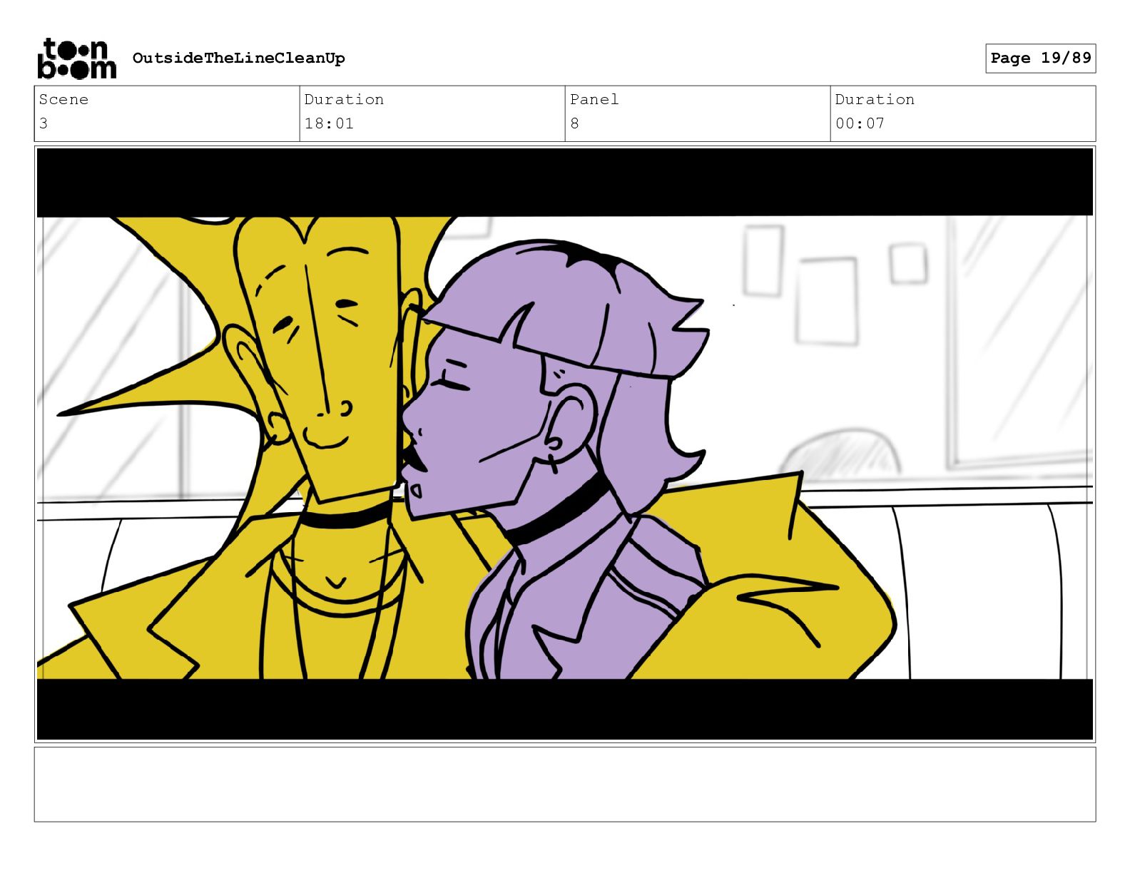
Task: Click the purple character's ear with earring
Action: tap(572, 422)
